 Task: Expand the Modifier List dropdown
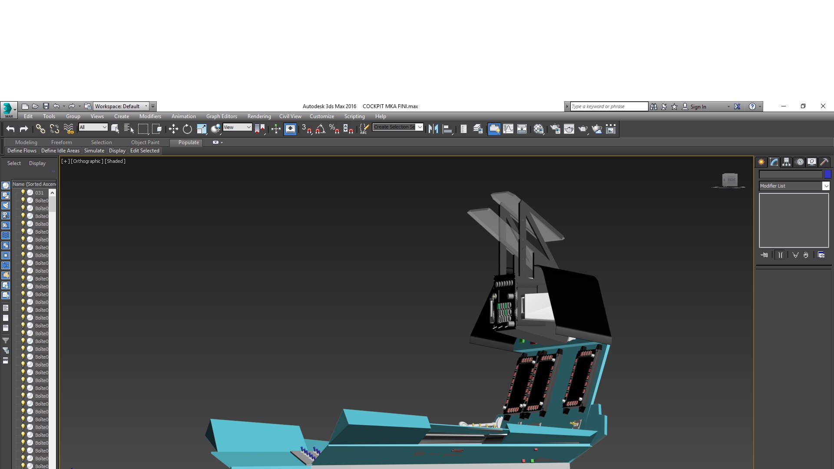point(794,186)
